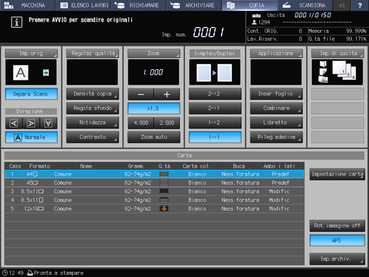Expand Regola sfondo options
The image size is (369, 277).
[x=93, y=109]
